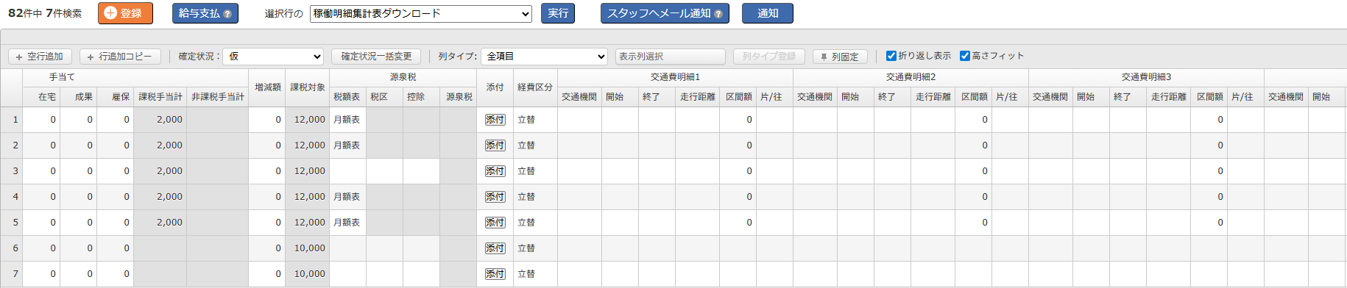This screenshot has width=1347, height=288.
Task: Click the 増減額 column header
Action: tap(267, 87)
